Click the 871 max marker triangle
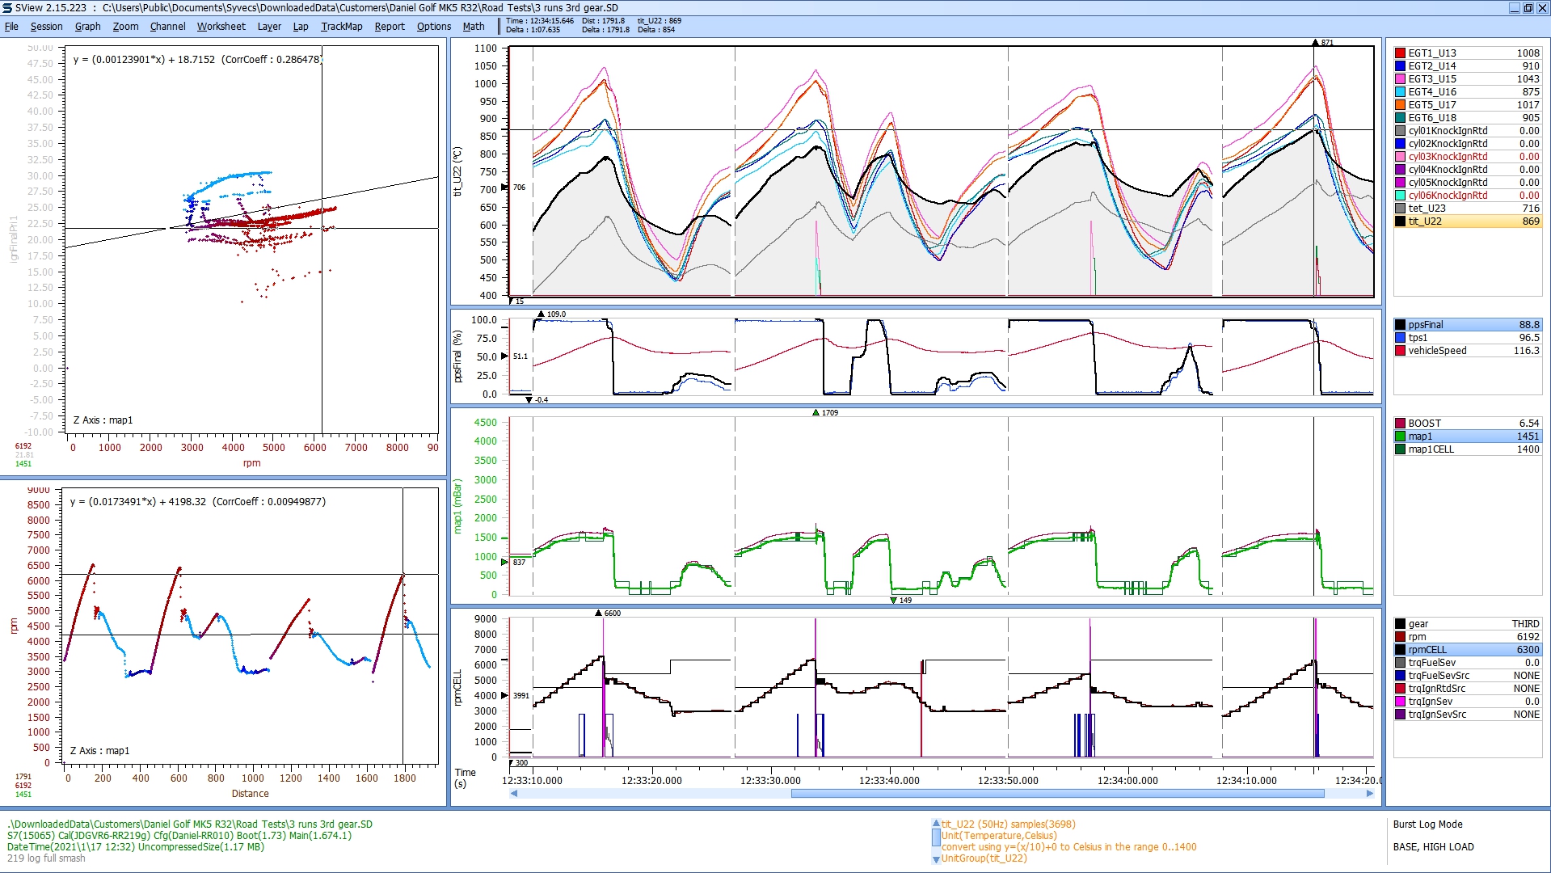 coord(1316,43)
